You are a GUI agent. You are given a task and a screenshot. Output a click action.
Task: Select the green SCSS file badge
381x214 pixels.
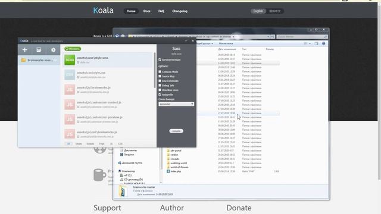coord(70,60)
